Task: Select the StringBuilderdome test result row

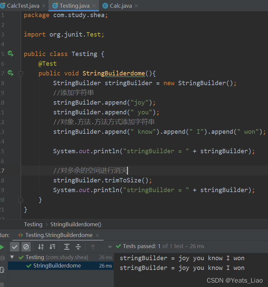Action: [61, 266]
